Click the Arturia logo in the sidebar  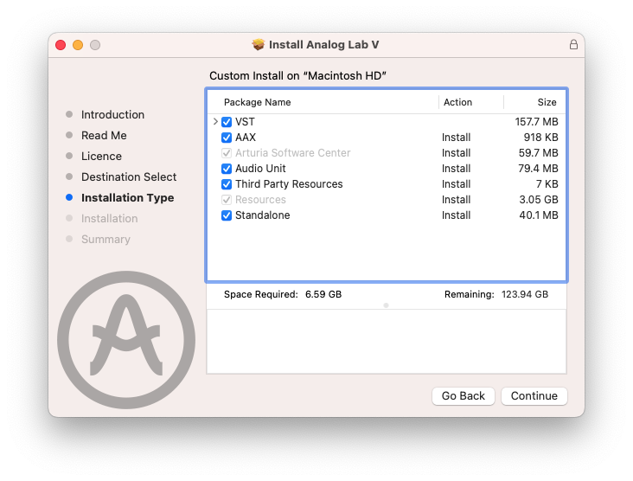(x=126, y=340)
